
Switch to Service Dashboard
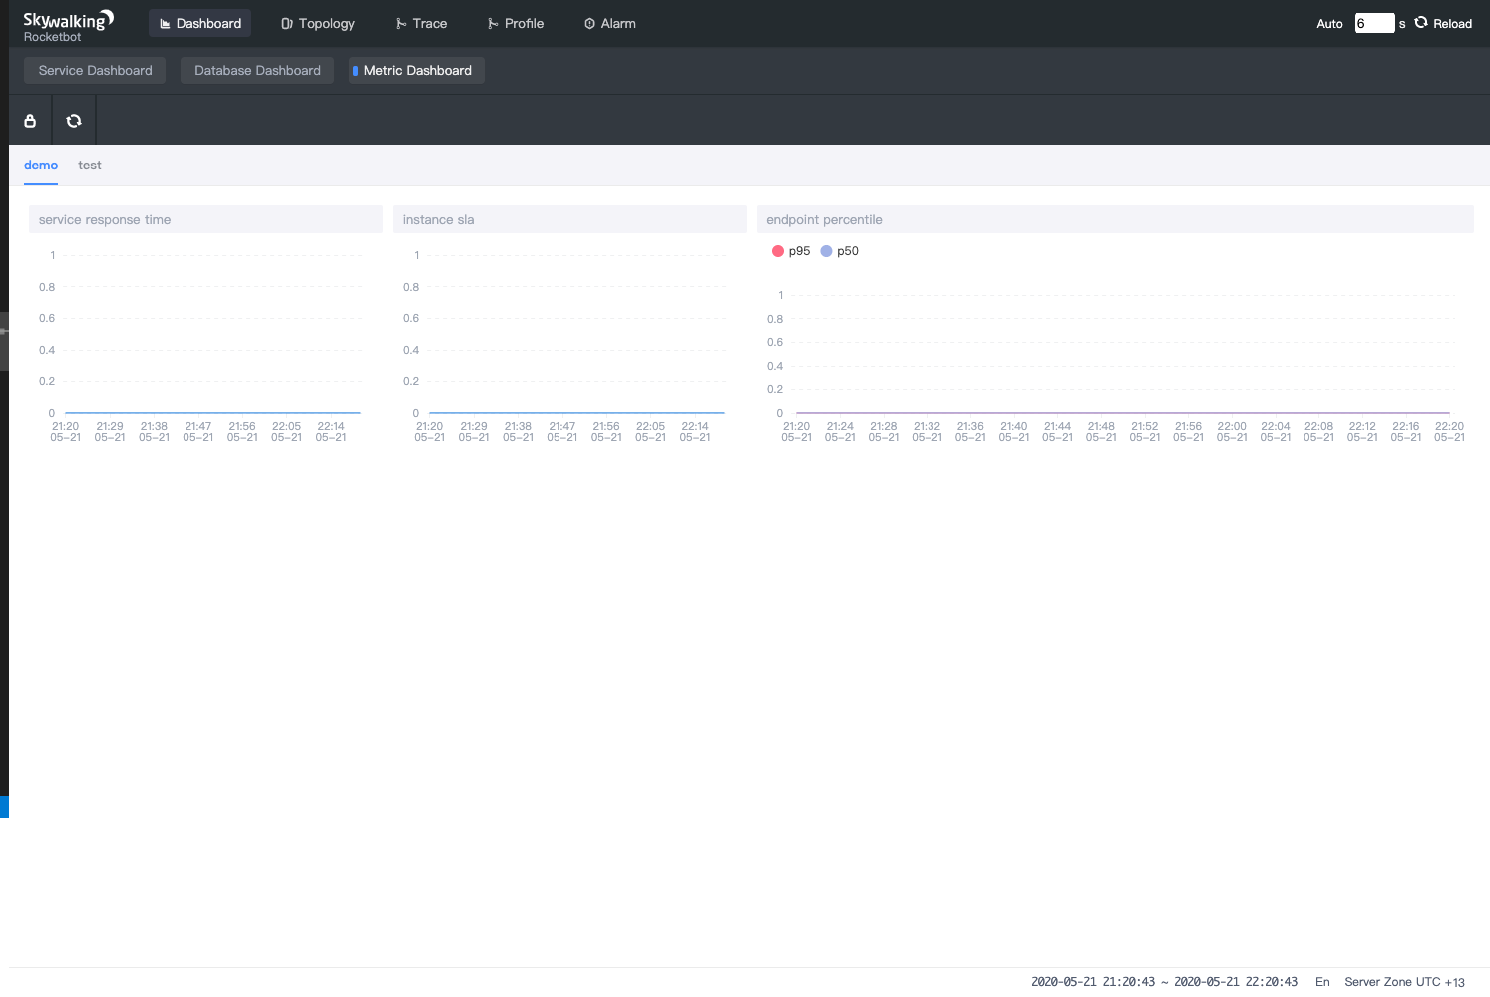pos(95,70)
